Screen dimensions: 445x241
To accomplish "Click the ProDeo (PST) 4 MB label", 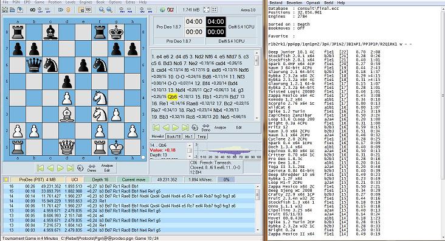I will pyautogui.click(x=37, y=180).
